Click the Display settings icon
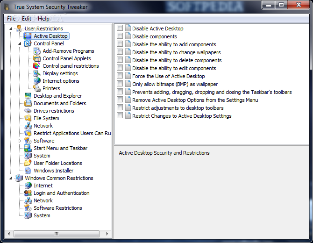 pos(37,73)
